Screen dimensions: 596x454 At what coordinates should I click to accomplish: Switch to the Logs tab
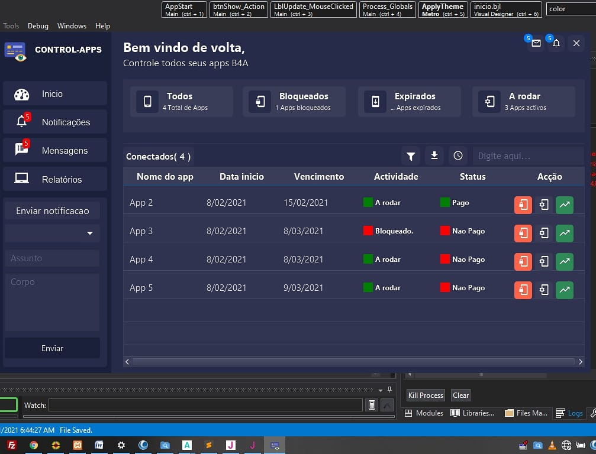point(569,413)
